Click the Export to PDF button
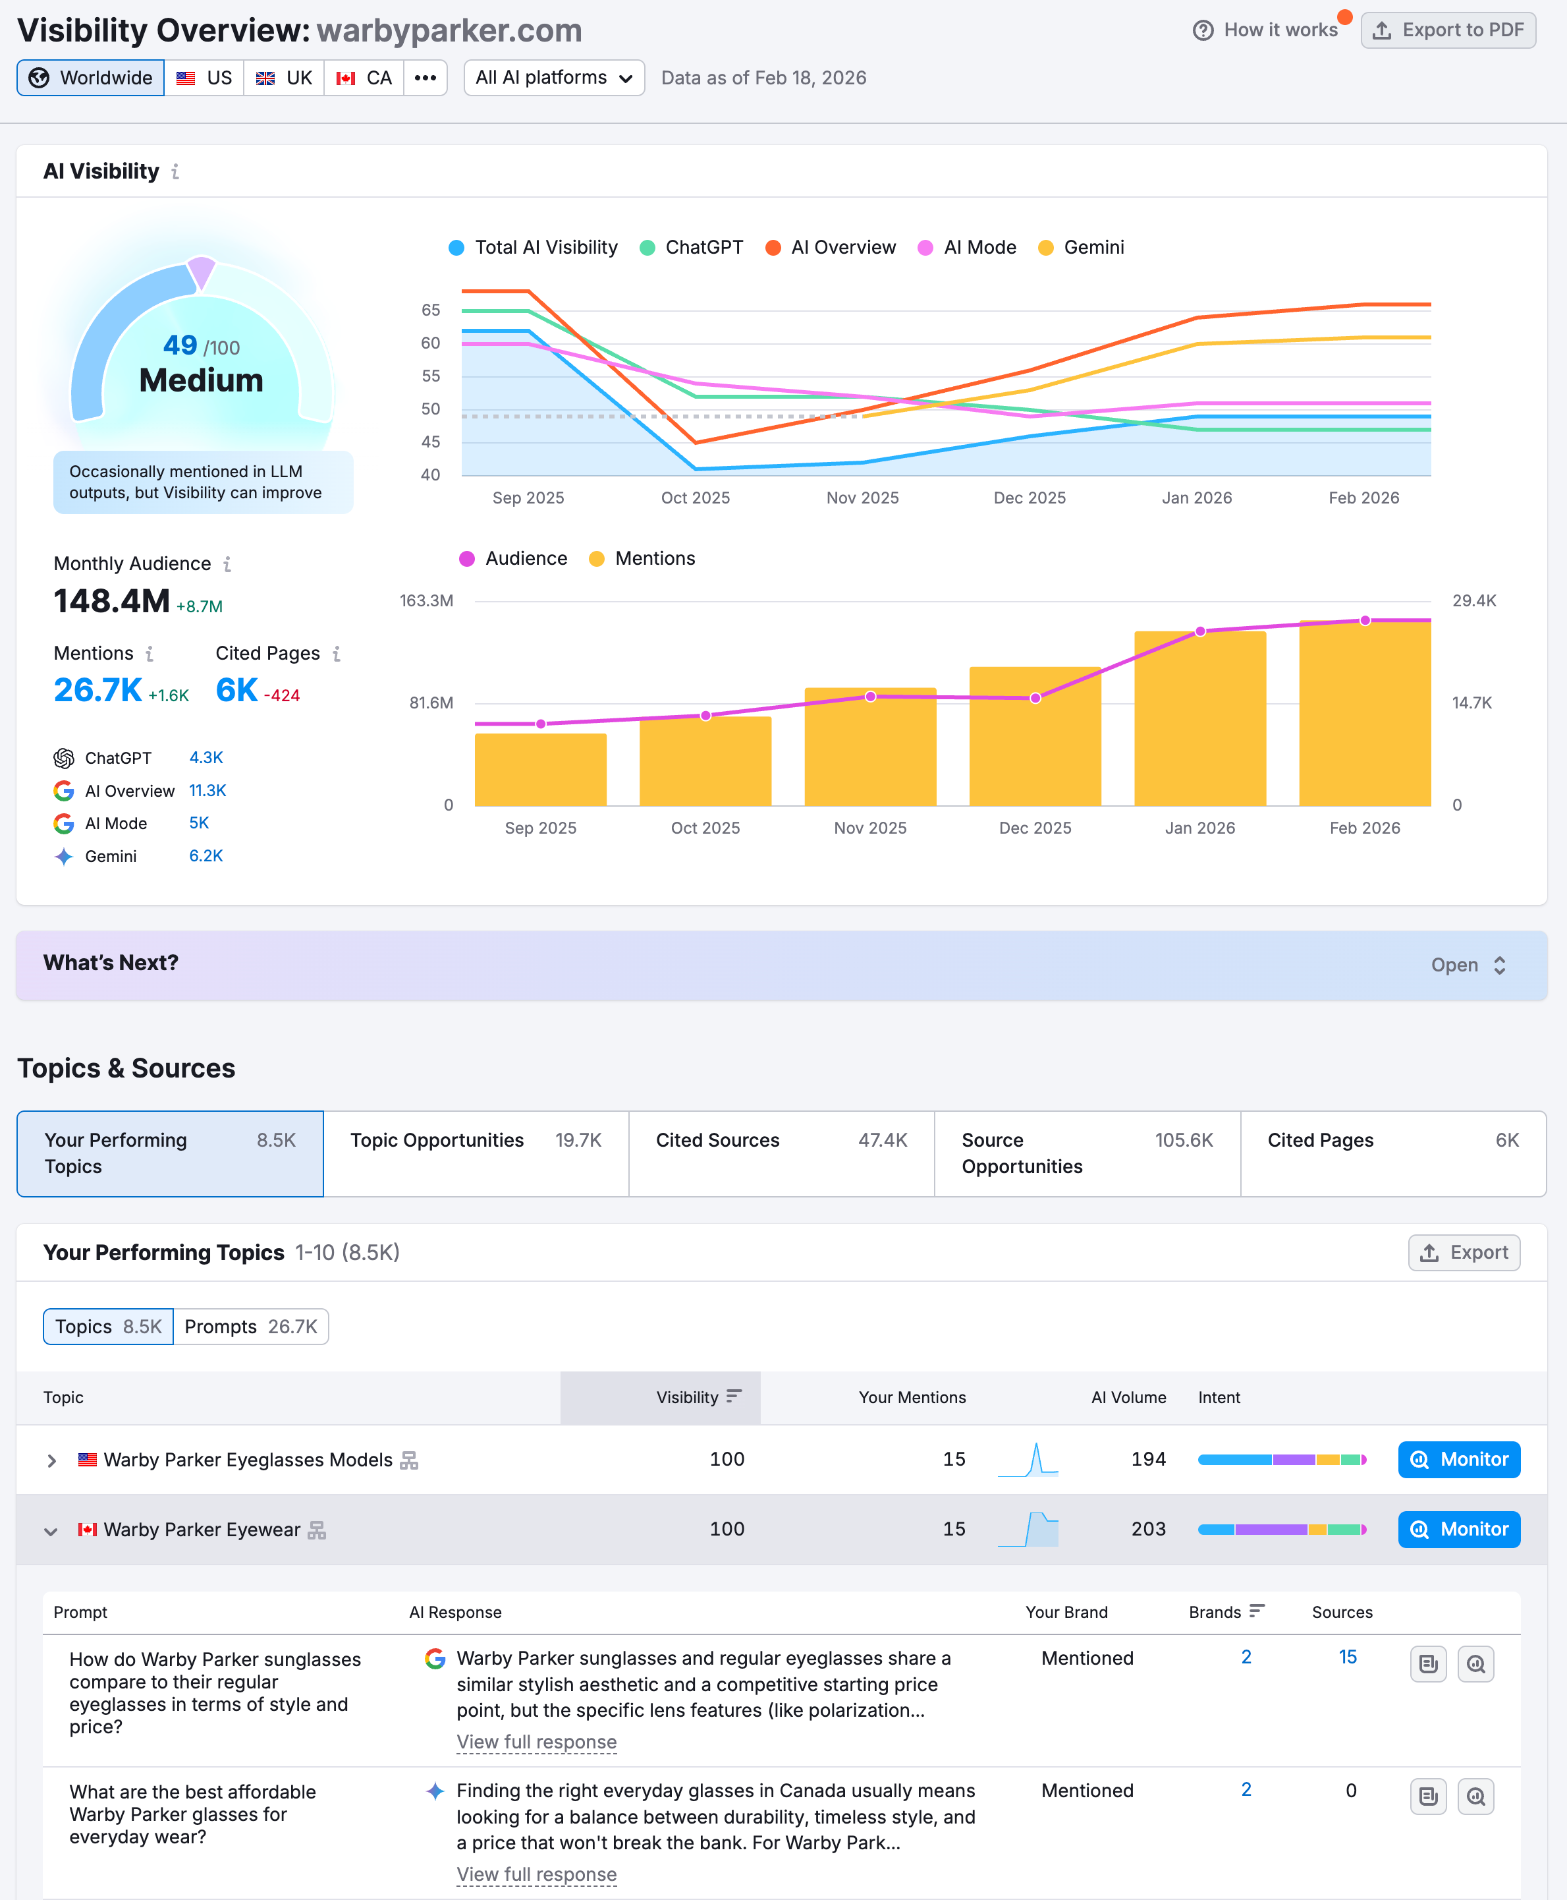This screenshot has width=1567, height=1900. (x=1448, y=30)
